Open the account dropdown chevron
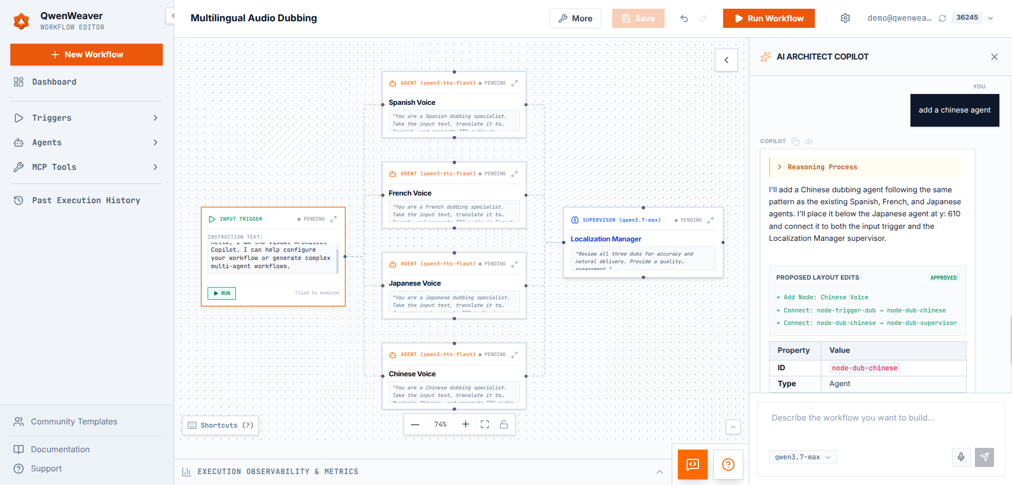Viewport: 1012px width, 485px height. (991, 18)
